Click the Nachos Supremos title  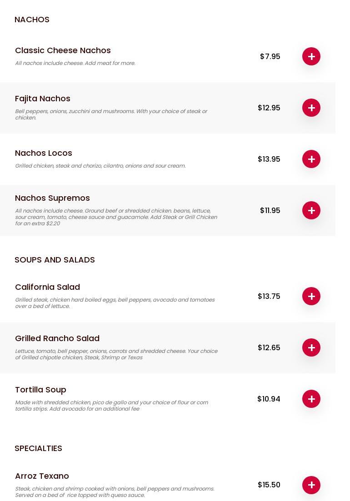(52, 198)
